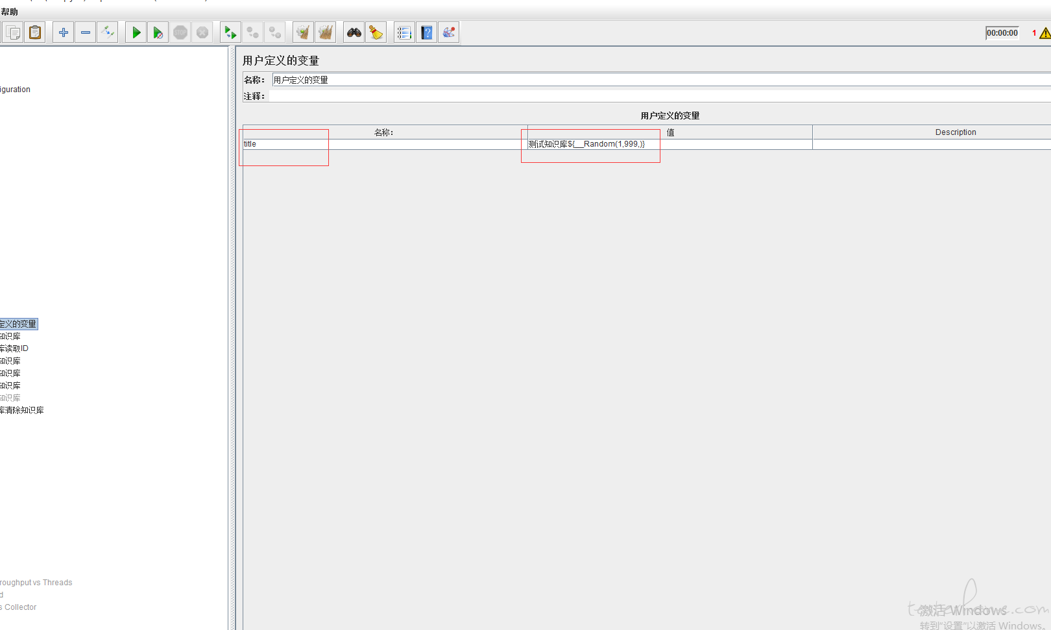Image resolution: width=1051 pixels, height=630 pixels.
Task: Click the Copy toolbar icon
Action: pos(13,32)
